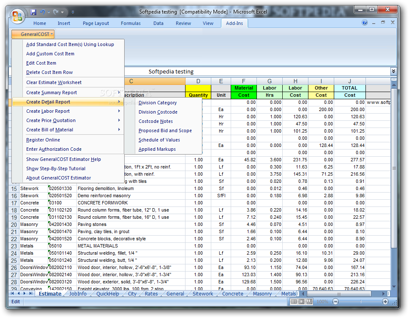
Task: Click Normal view icon in status bar
Action: point(294,302)
